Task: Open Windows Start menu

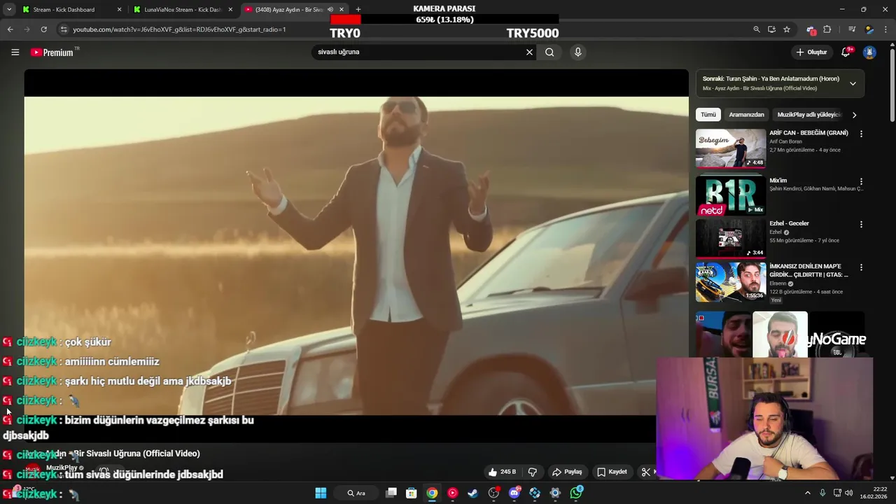Action: [321, 493]
